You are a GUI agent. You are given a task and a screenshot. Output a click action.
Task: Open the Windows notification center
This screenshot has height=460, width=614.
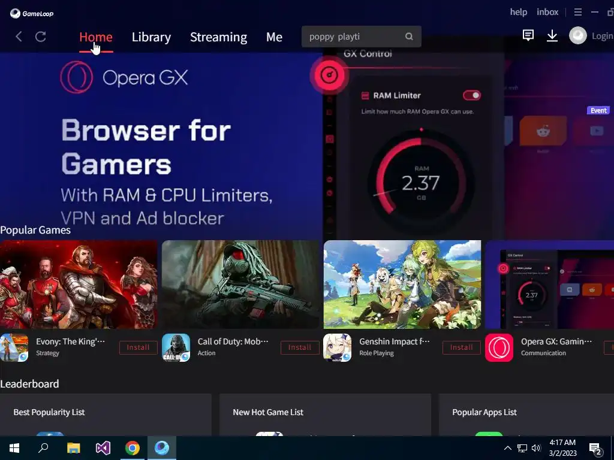pyautogui.click(x=595, y=449)
